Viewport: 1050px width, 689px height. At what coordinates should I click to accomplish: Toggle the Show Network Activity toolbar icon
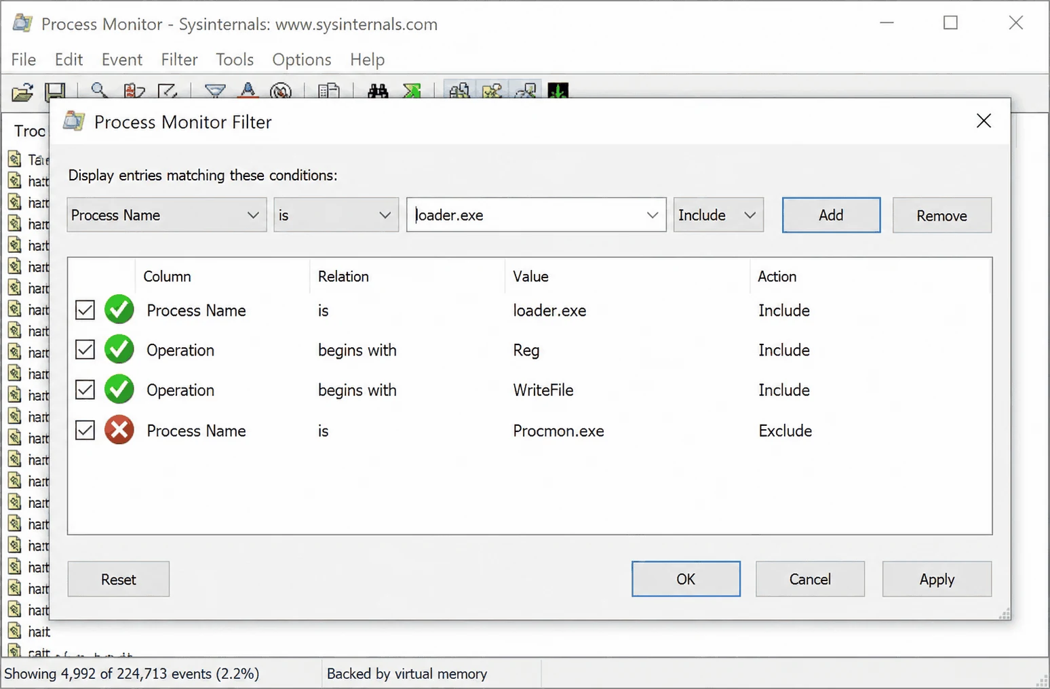click(x=526, y=90)
